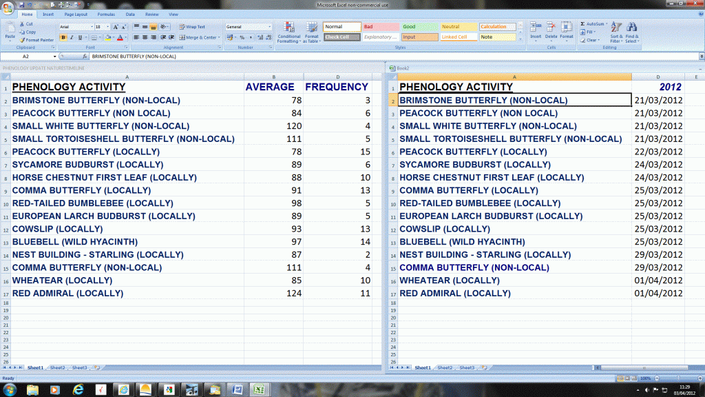Click the AutoSum icon
This screenshot has width=705, height=397.
[582, 24]
